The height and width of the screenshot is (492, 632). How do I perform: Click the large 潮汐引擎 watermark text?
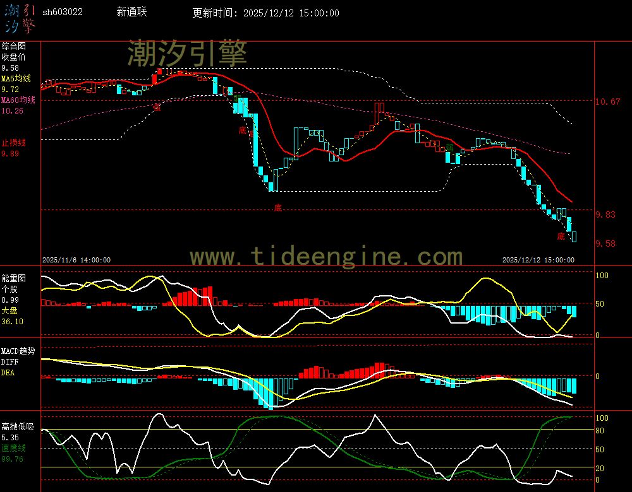[187, 54]
